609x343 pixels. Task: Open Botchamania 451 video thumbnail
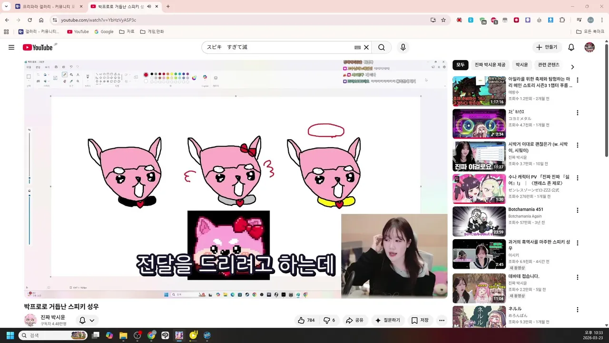[x=479, y=222]
